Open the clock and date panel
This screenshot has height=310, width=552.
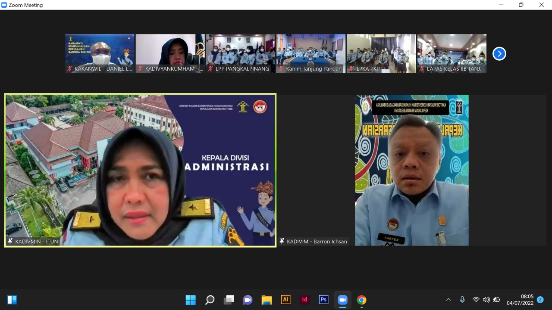tap(520, 300)
